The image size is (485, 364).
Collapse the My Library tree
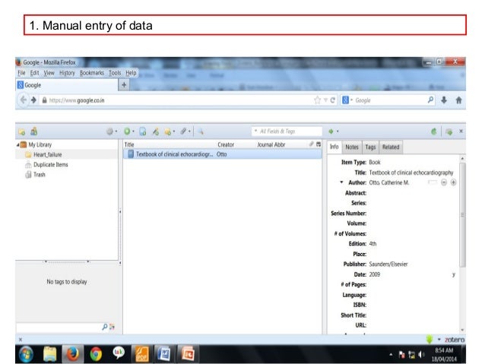click(17, 144)
